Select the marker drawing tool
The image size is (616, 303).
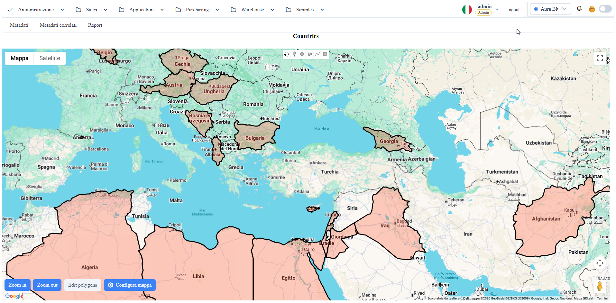tap(294, 54)
